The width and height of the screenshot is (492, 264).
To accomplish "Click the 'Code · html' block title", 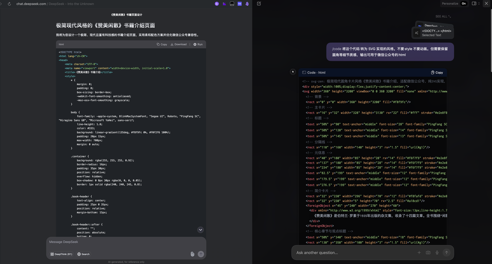I will tap(316, 72).
